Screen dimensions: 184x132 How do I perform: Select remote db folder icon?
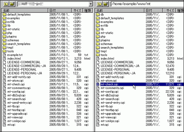(x=98, y=14)
